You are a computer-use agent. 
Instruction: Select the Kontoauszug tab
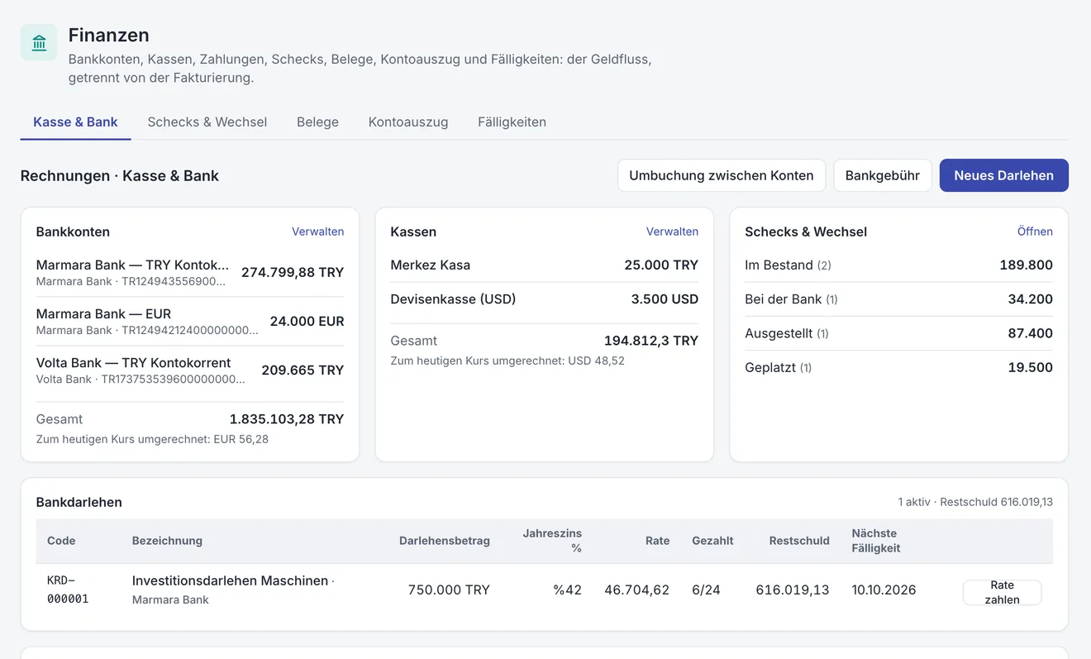[x=408, y=122]
